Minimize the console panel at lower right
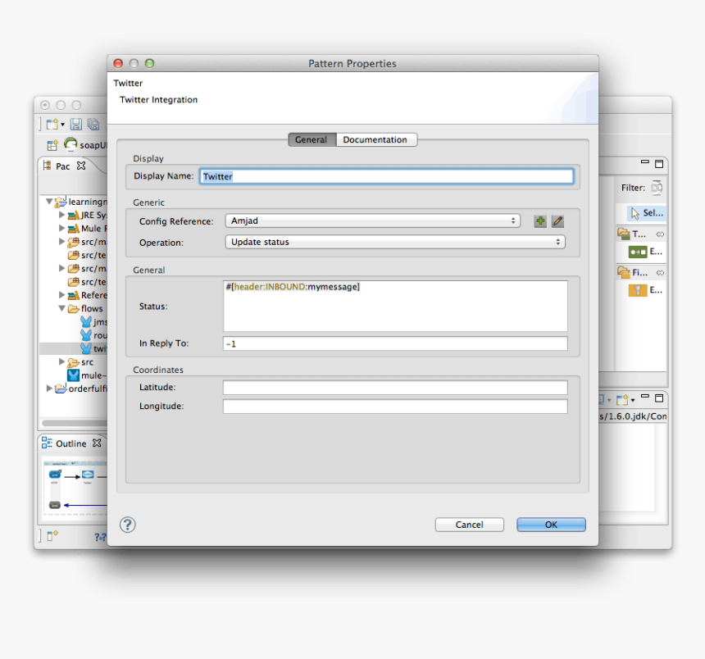This screenshot has width=705, height=659. point(645,397)
